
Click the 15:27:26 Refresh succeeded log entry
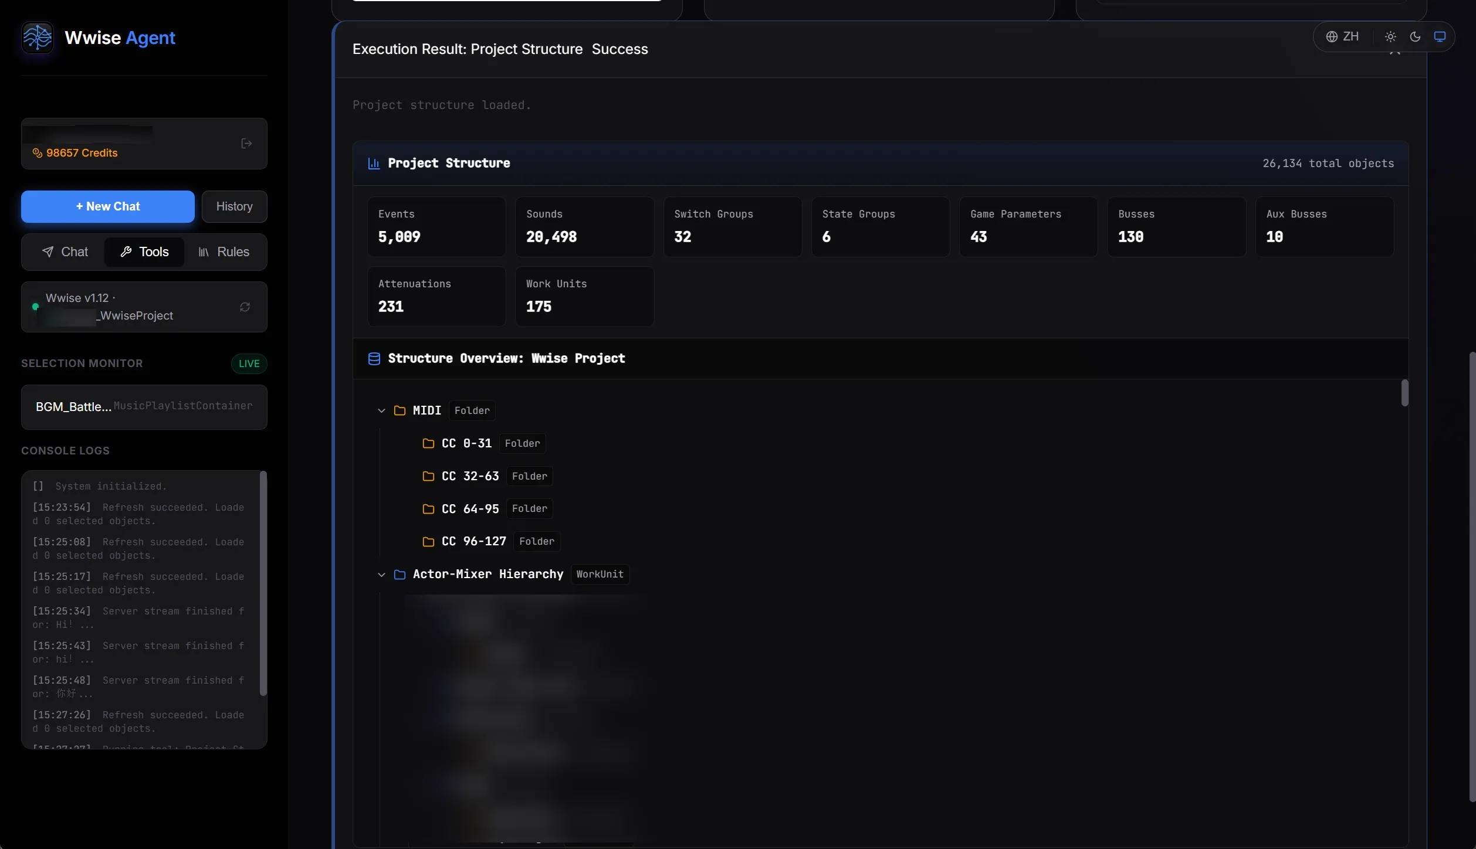click(138, 722)
